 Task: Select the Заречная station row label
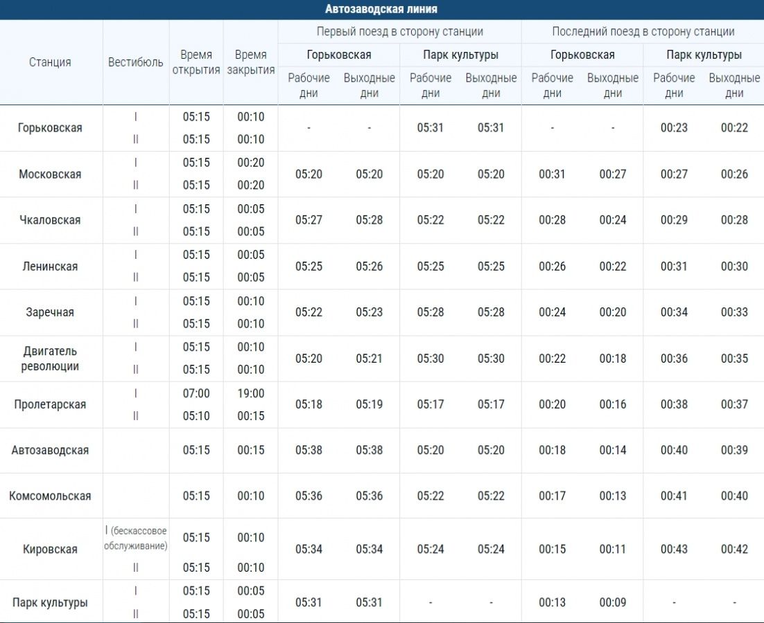point(50,312)
